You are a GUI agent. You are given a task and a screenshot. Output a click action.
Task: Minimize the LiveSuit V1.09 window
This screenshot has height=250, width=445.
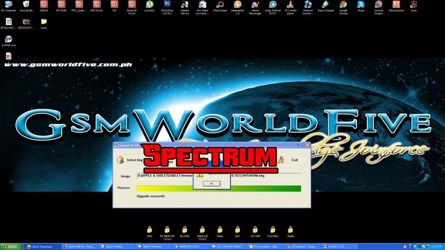[x=296, y=145]
